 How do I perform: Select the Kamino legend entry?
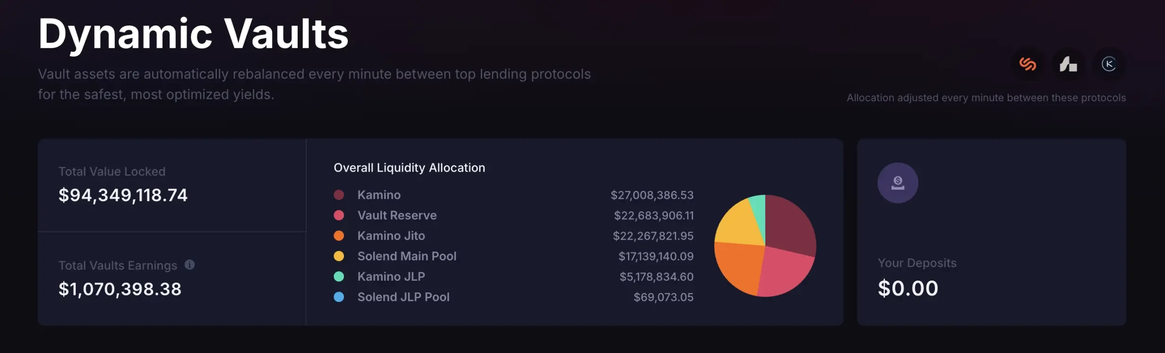tap(378, 195)
